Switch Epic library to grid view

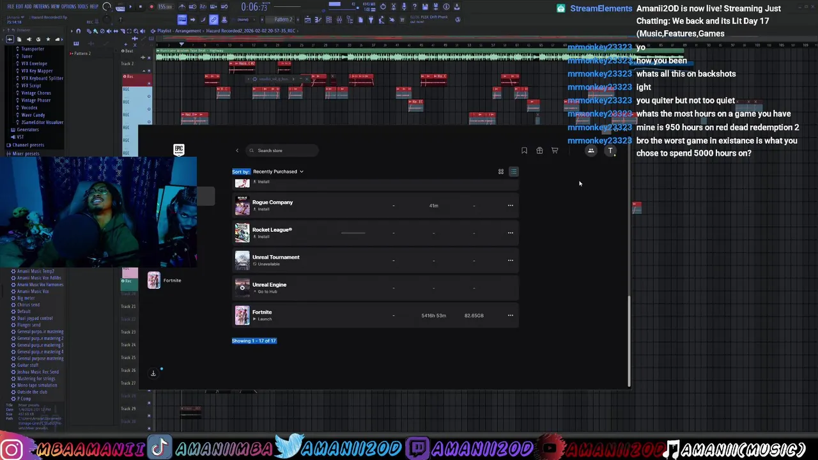(501, 171)
